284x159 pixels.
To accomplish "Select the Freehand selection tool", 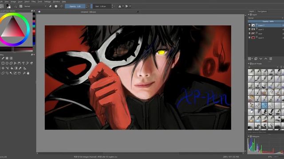I will click(7, 73).
